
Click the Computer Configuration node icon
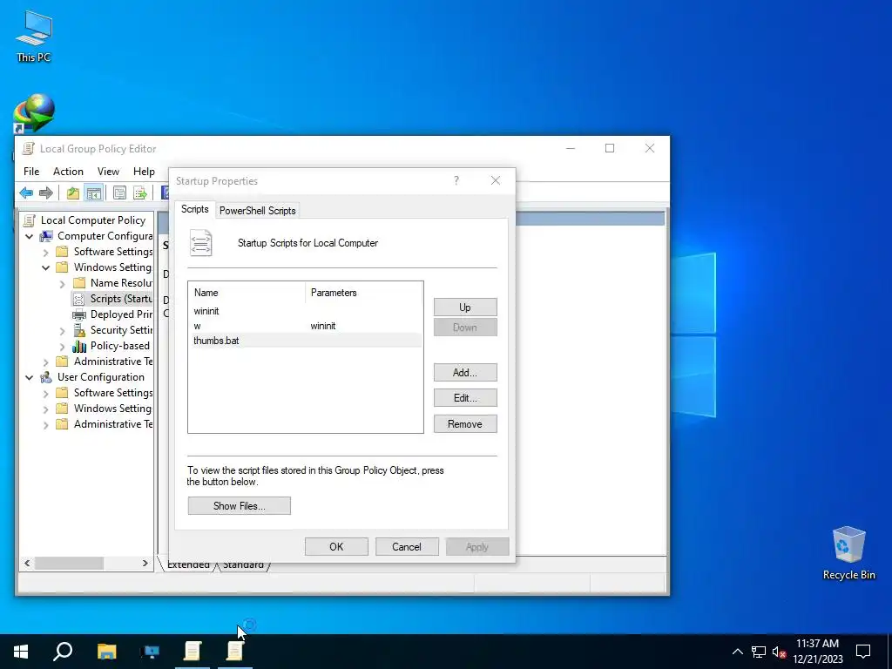(46, 236)
